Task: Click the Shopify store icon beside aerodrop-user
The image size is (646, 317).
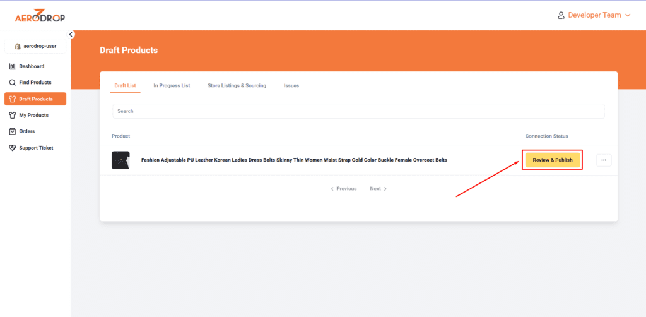Action: pos(18,46)
